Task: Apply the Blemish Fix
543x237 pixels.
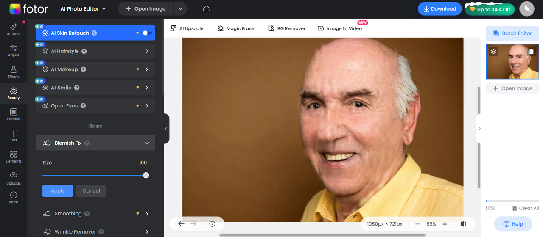Action: (58, 191)
